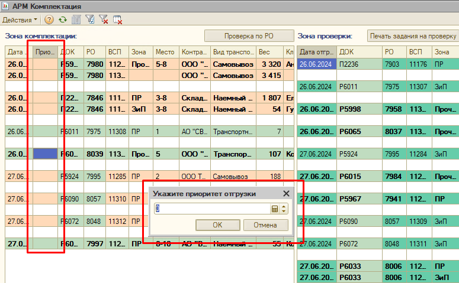Click the АРМ Комплектация window icon
Screen dimensions: 459x283
5,6
